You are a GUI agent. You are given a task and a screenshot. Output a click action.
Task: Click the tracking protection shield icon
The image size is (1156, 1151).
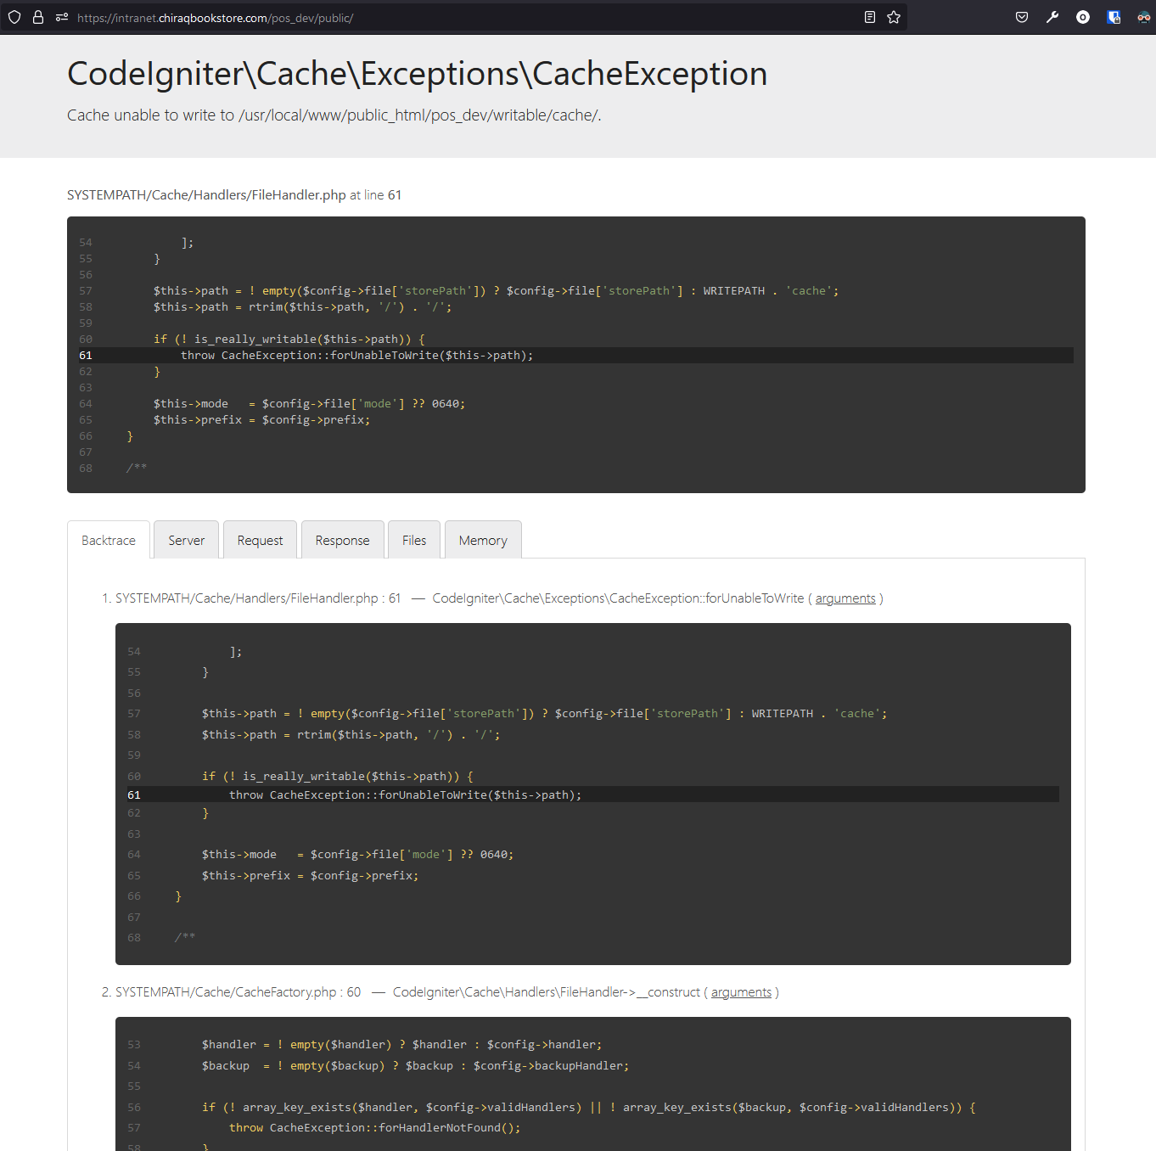(14, 17)
